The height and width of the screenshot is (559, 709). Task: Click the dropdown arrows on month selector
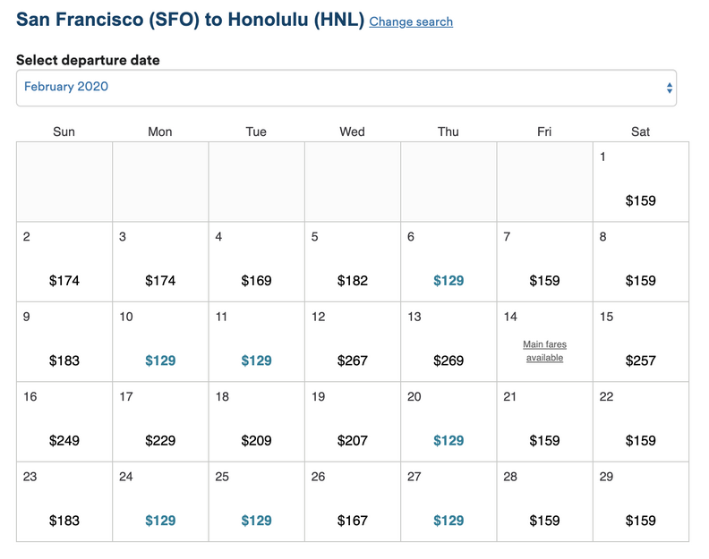[x=669, y=88]
